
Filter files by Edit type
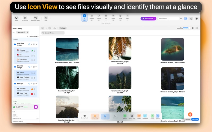[x=127, y=17]
